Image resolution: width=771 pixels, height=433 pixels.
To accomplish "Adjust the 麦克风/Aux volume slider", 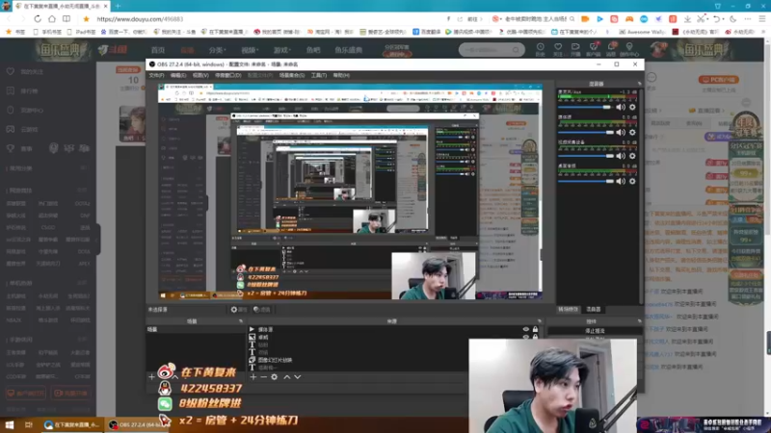I will tap(585, 107).
